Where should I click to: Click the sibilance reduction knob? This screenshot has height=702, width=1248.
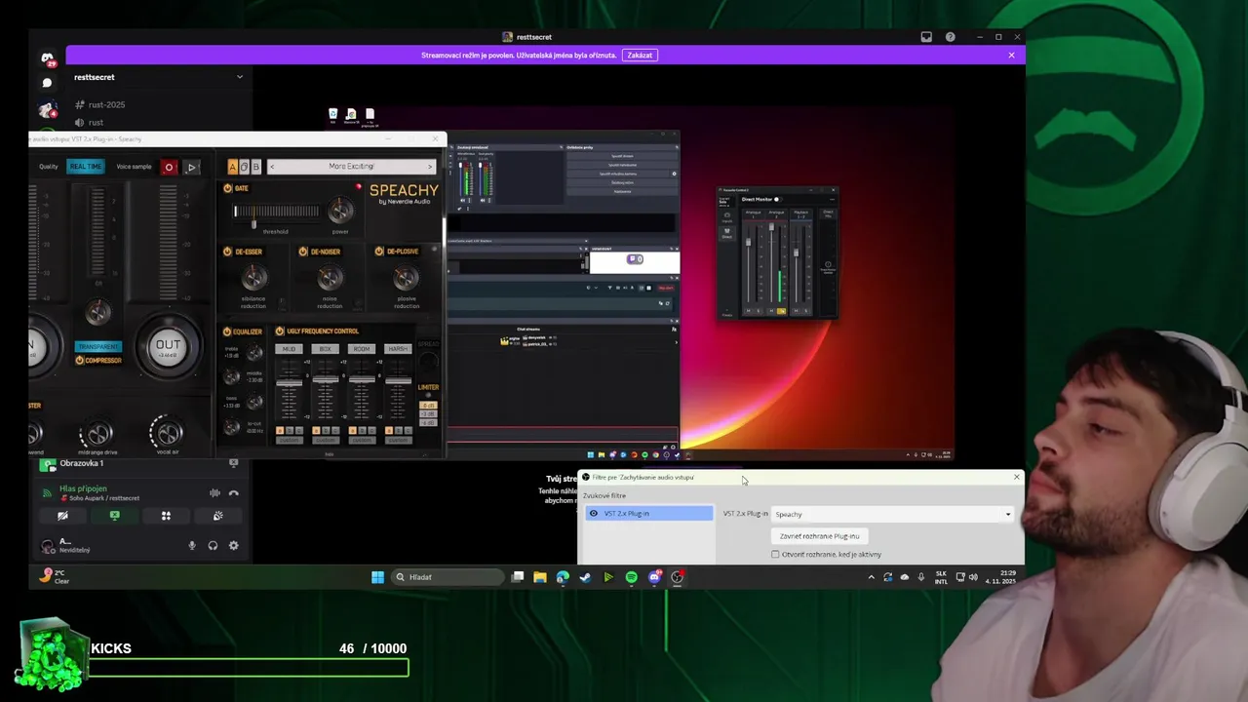click(253, 280)
